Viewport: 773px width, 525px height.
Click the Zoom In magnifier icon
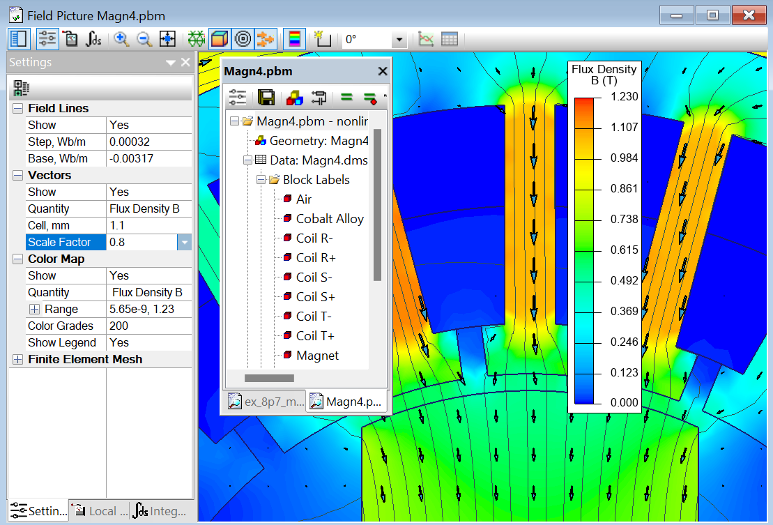click(x=121, y=39)
